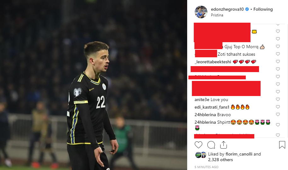Like 24hblerina's "Shpirtt" comment
This screenshot has height=170, width=288.
pos(278,125)
